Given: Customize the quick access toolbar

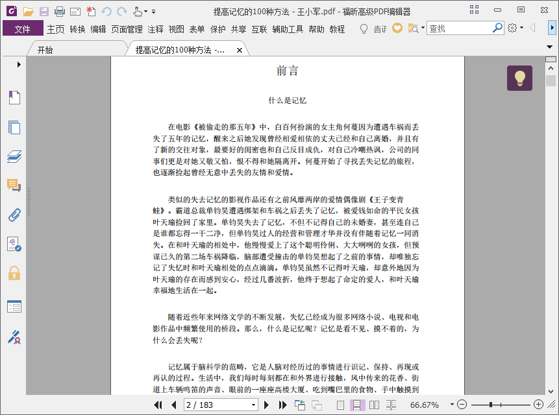Looking at the screenshot, I should [154, 12].
